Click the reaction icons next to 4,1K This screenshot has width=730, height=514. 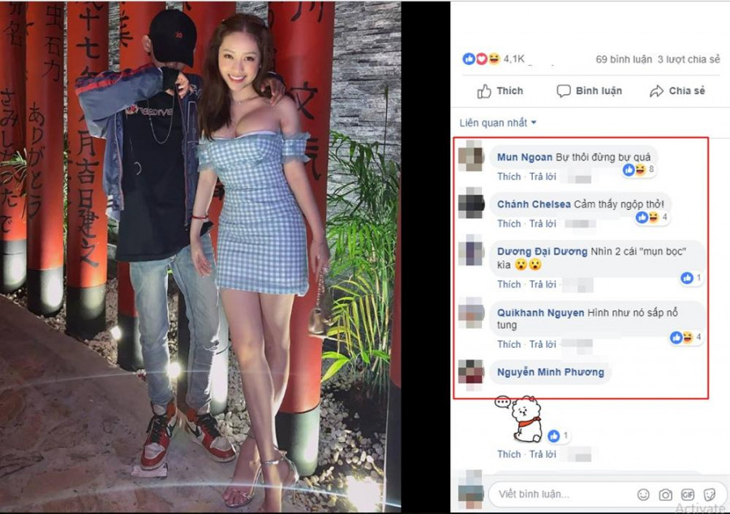481,58
